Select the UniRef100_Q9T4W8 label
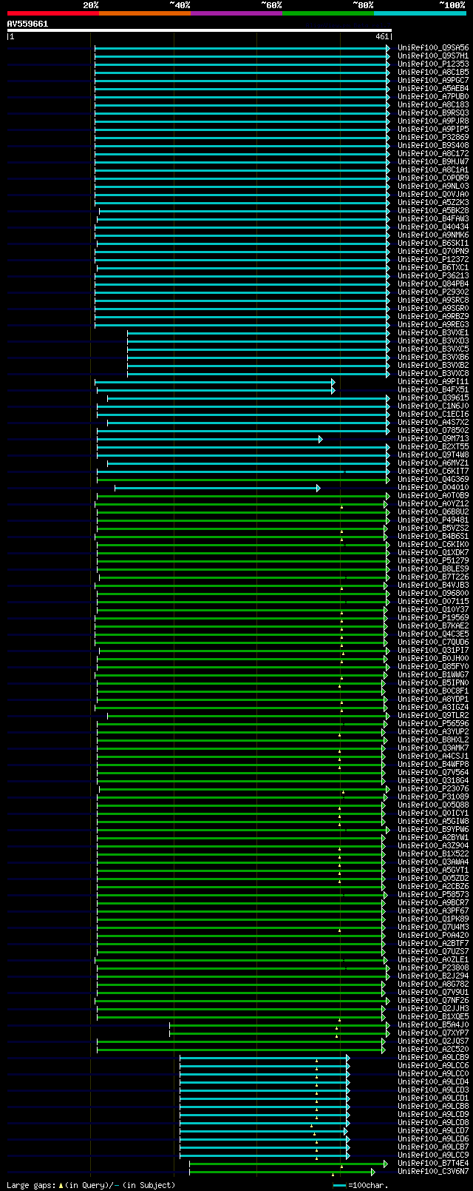The image size is (473, 1191). click(x=433, y=454)
